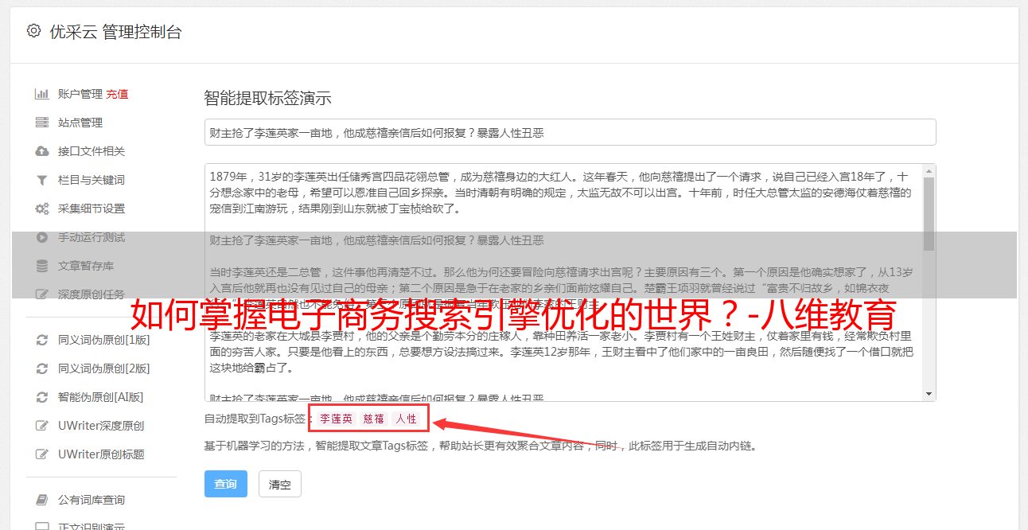Click the text area scrollbar thumb
The width and height of the screenshot is (1028, 530).
(x=929, y=213)
